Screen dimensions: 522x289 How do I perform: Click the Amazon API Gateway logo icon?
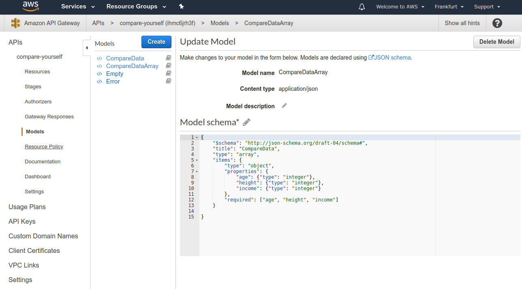(x=16, y=23)
